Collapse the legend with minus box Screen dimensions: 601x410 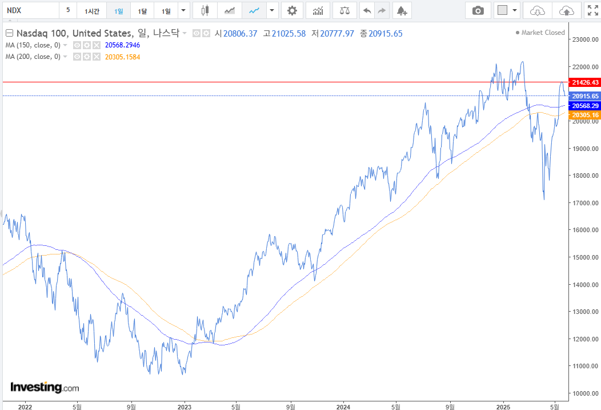coord(9,33)
